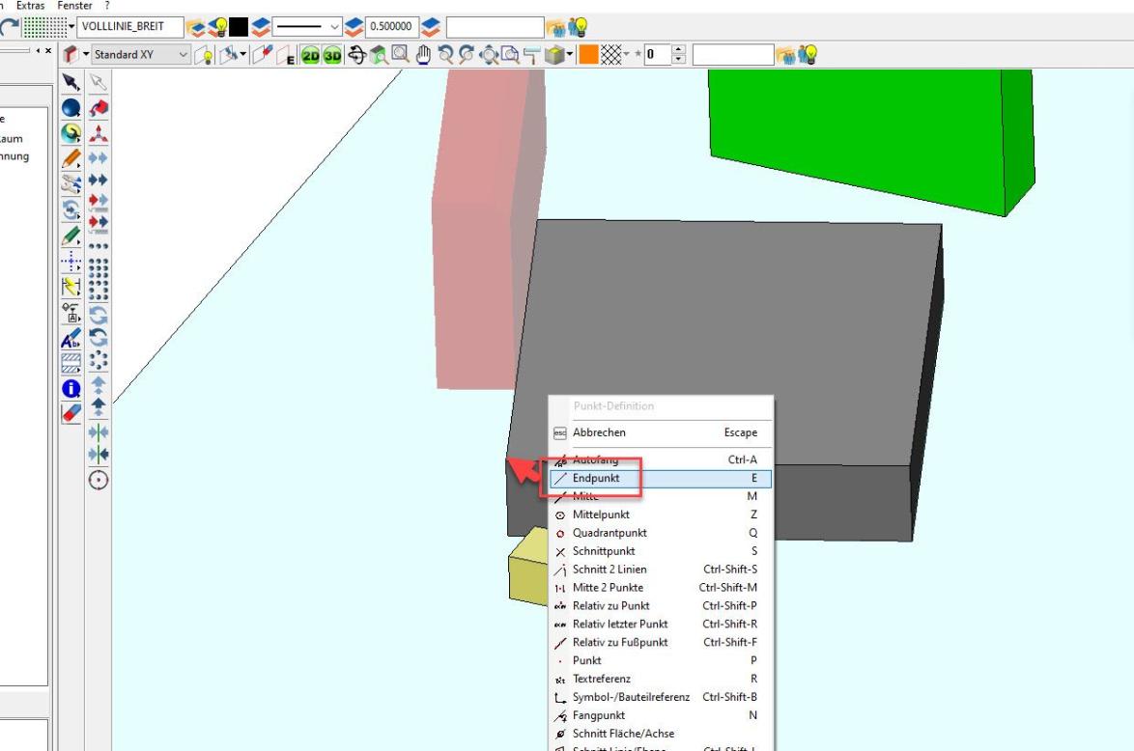The height and width of the screenshot is (751, 1134).
Task: Select the orange pencil draw tool
Action: tap(71, 157)
